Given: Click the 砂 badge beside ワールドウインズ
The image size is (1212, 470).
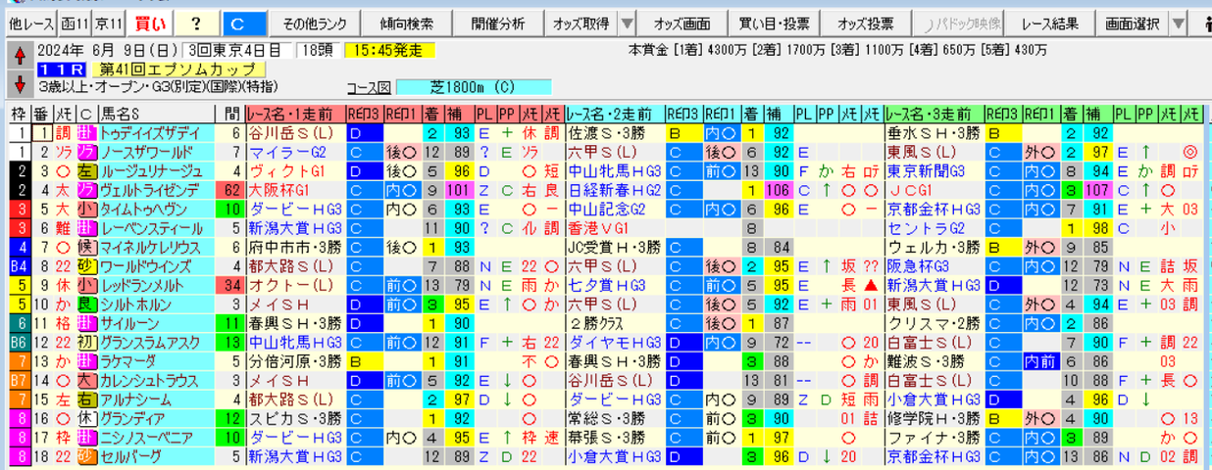Looking at the screenshot, I should [85, 264].
